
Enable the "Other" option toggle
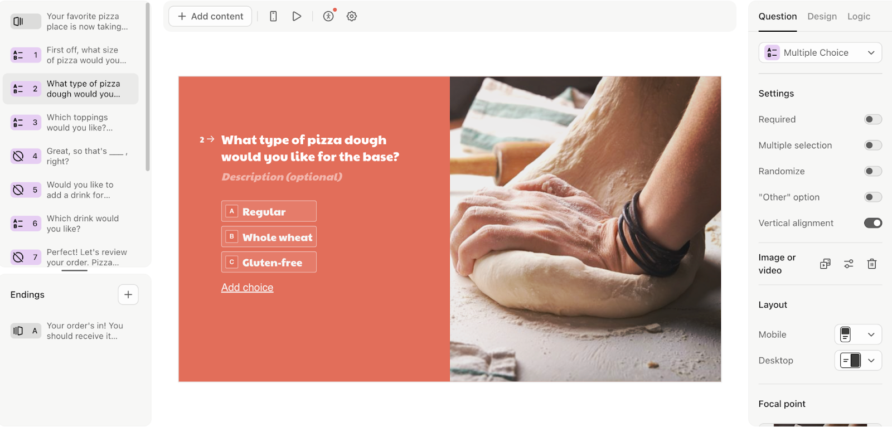pyautogui.click(x=873, y=197)
